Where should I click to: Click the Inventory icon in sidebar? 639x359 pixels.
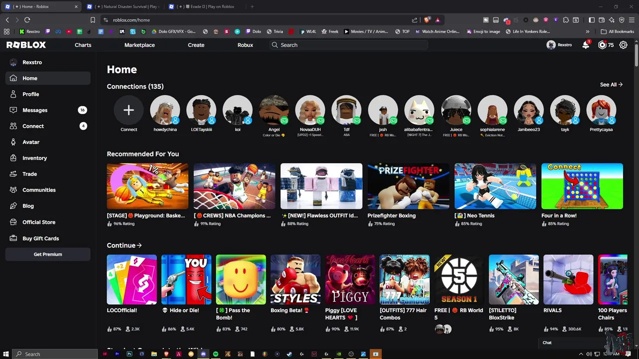(13, 158)
